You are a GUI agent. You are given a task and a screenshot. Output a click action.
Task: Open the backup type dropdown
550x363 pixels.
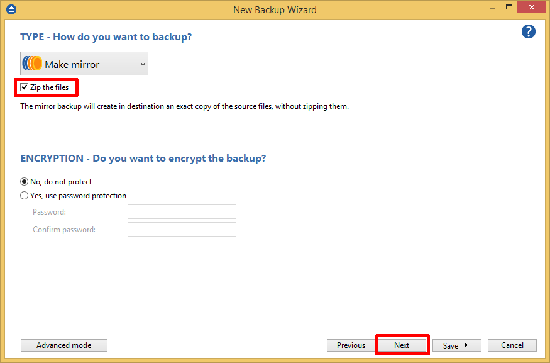[141, 63]
